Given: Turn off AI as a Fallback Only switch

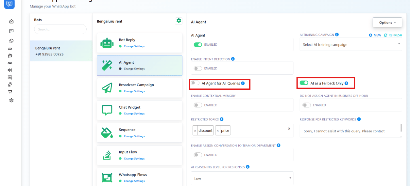Looking at the screenshot, I should pyautogui.click(x=304, y=83).
